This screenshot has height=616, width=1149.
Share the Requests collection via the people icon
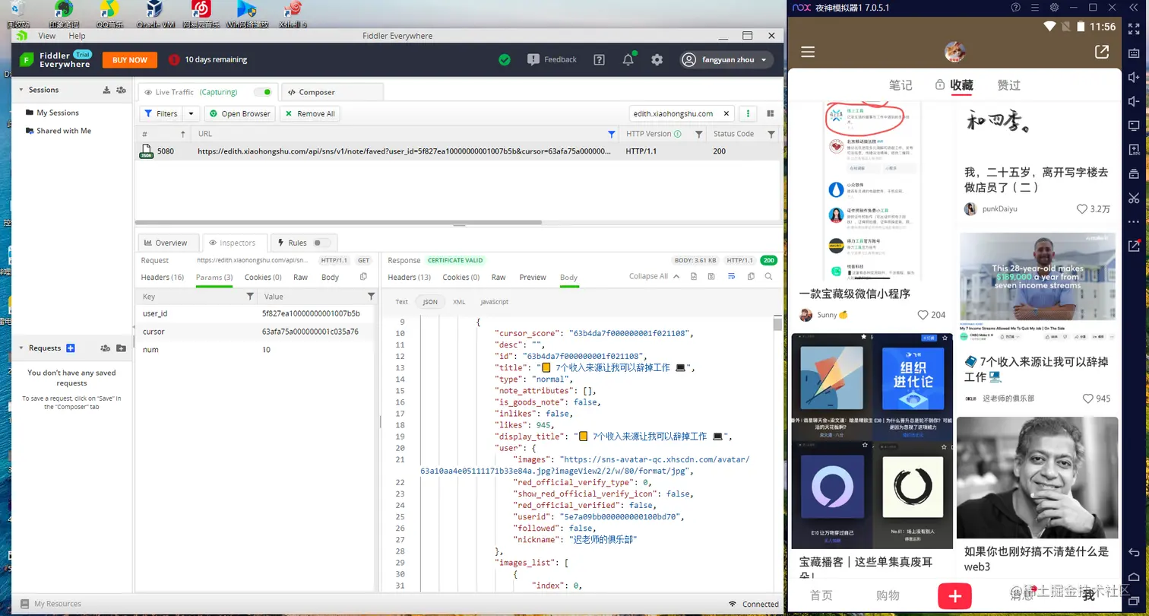106,348
